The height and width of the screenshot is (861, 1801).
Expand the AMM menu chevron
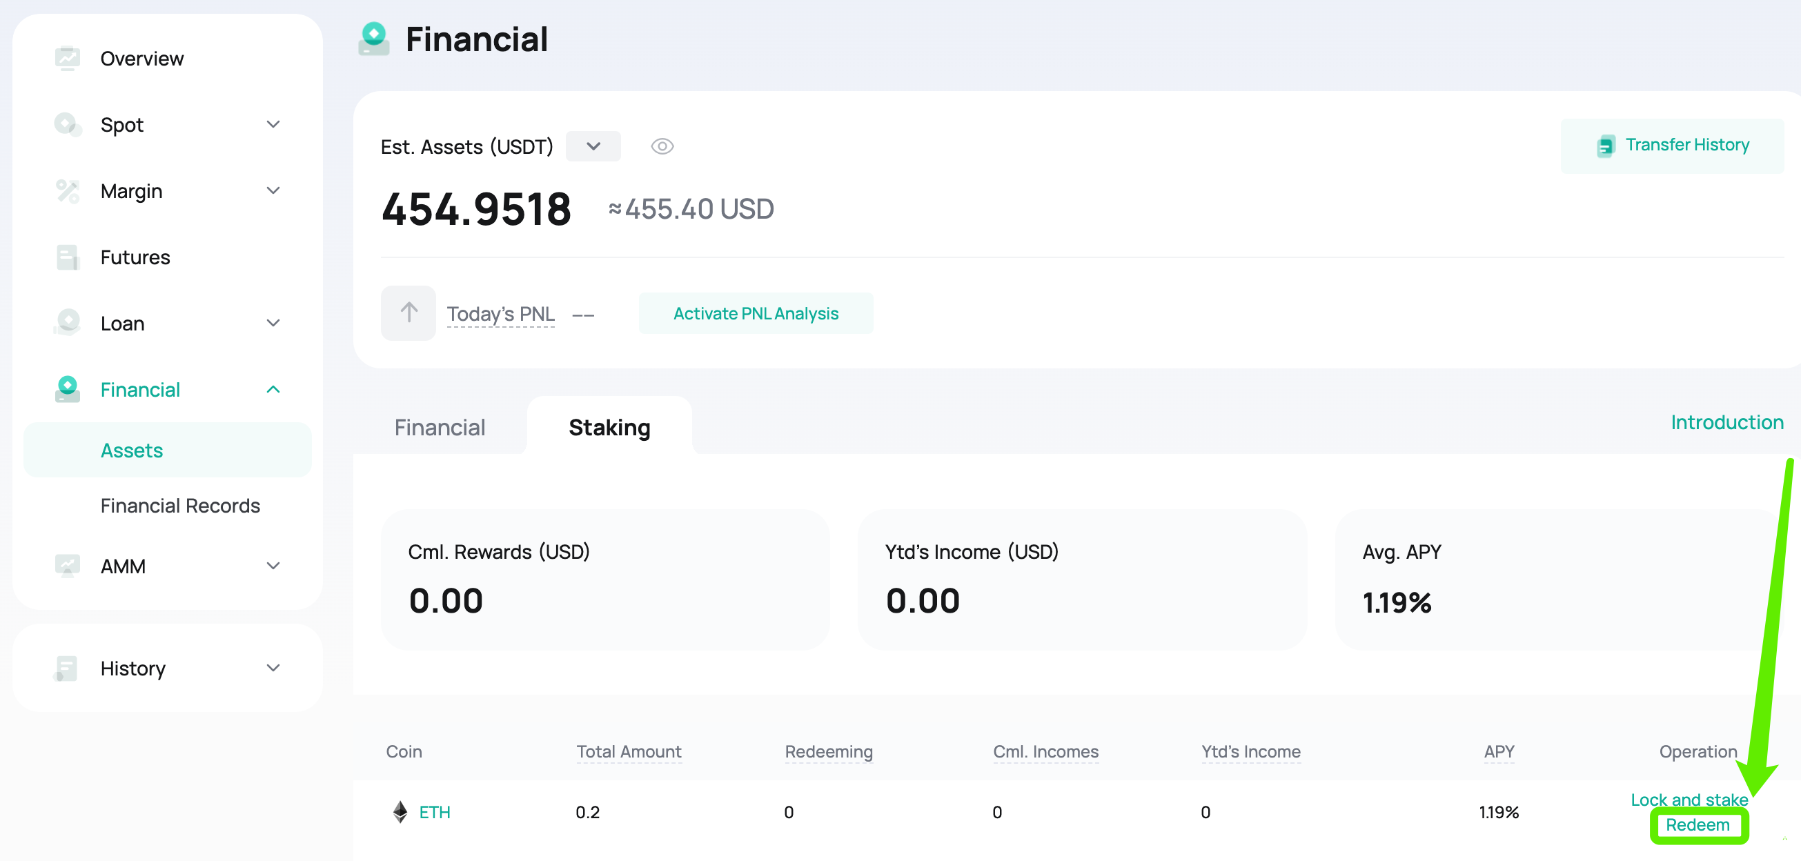pyautogui.click(x=273, y=566)
